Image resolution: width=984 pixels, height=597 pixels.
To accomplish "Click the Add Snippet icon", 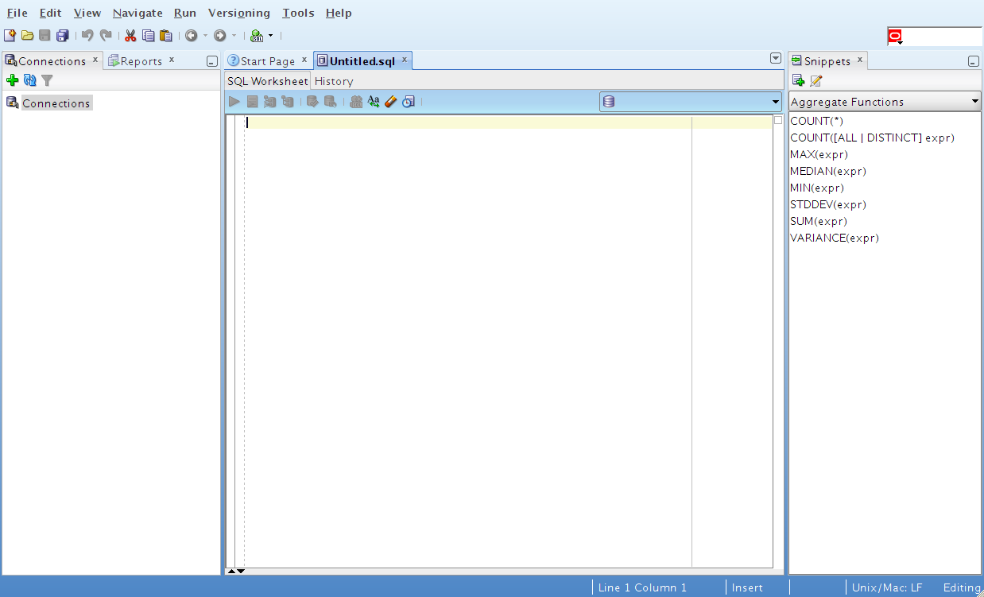I will point(798,80).
